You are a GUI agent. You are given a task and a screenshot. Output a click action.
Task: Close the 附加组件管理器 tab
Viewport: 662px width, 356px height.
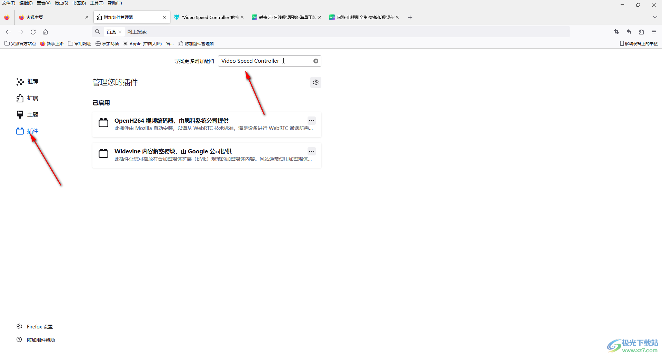pos(164,17)
